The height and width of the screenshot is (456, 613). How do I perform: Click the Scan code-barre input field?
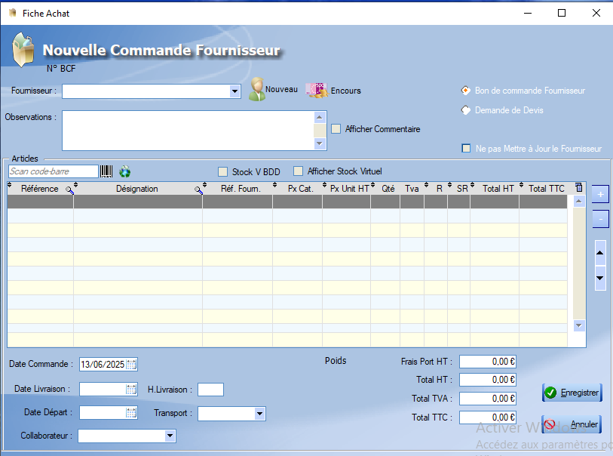tap(53, 171)
